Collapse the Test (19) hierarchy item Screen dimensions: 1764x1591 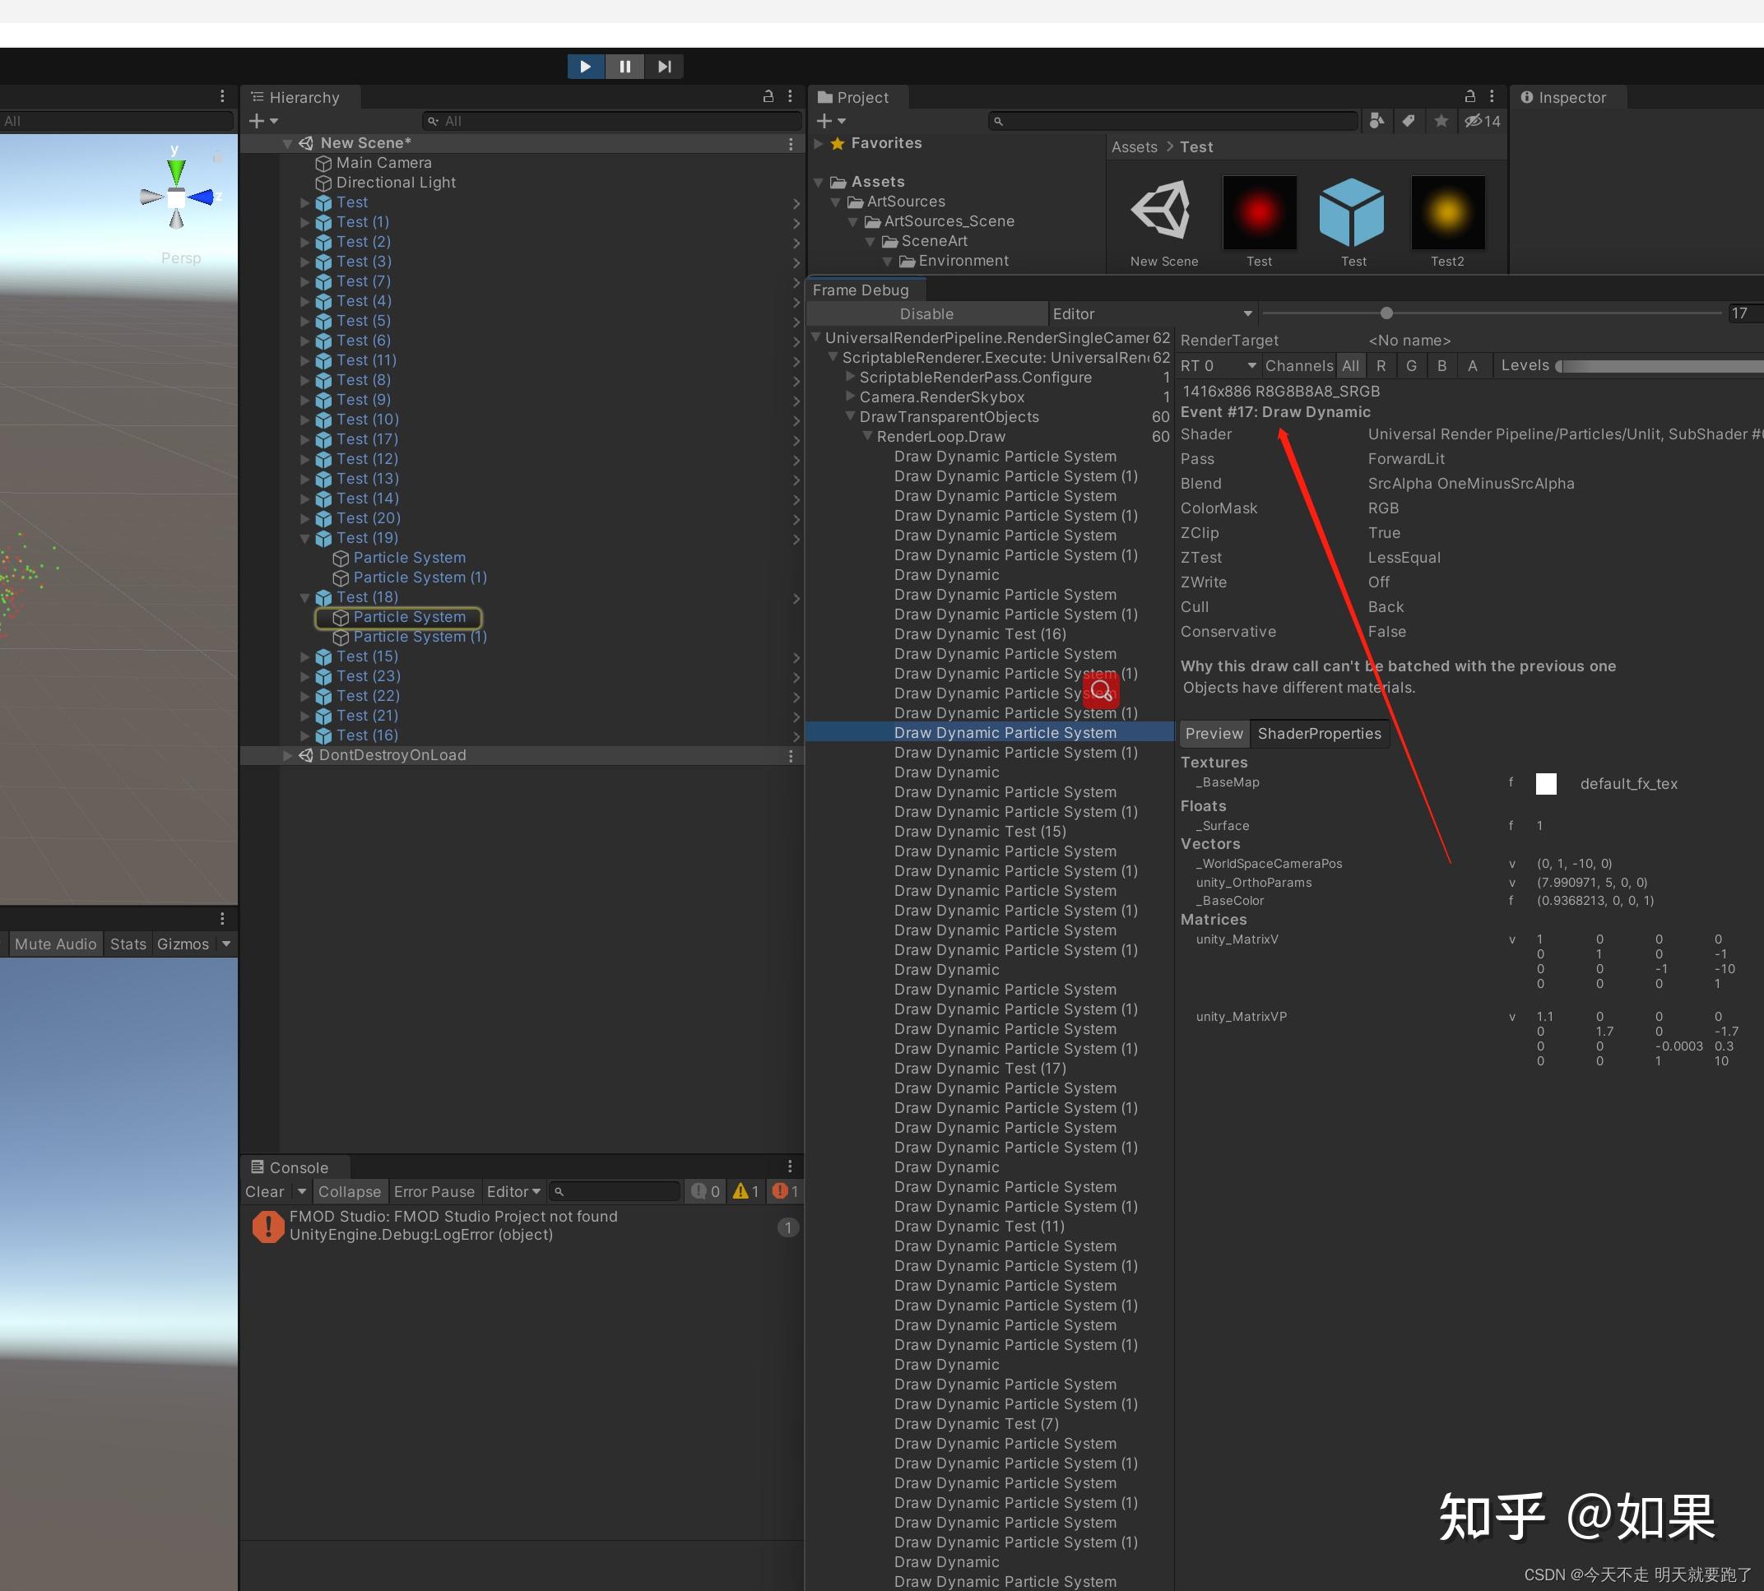point(305,539)
